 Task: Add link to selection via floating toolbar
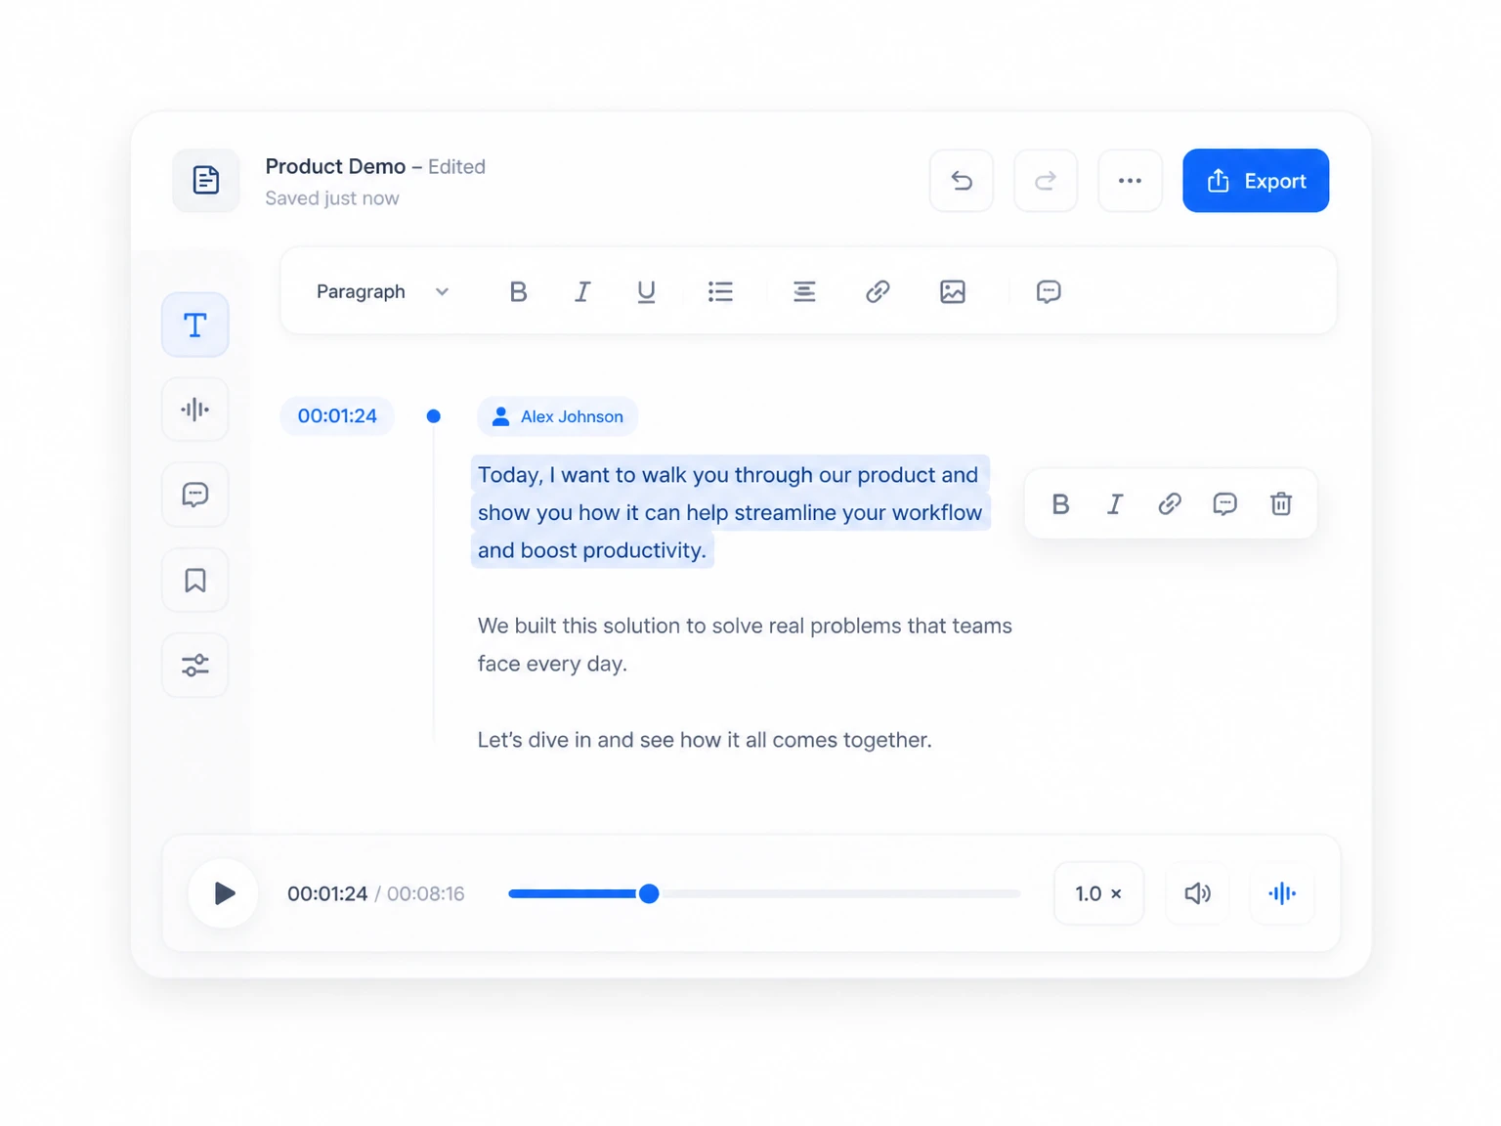pyautogui.click(x=1170, y=503)
